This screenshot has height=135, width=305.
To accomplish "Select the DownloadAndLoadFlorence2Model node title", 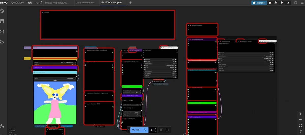I will tap(98, 50).
